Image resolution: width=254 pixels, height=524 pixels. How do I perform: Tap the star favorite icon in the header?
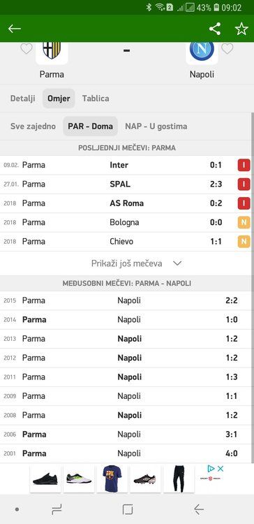(x=241, y=29)
